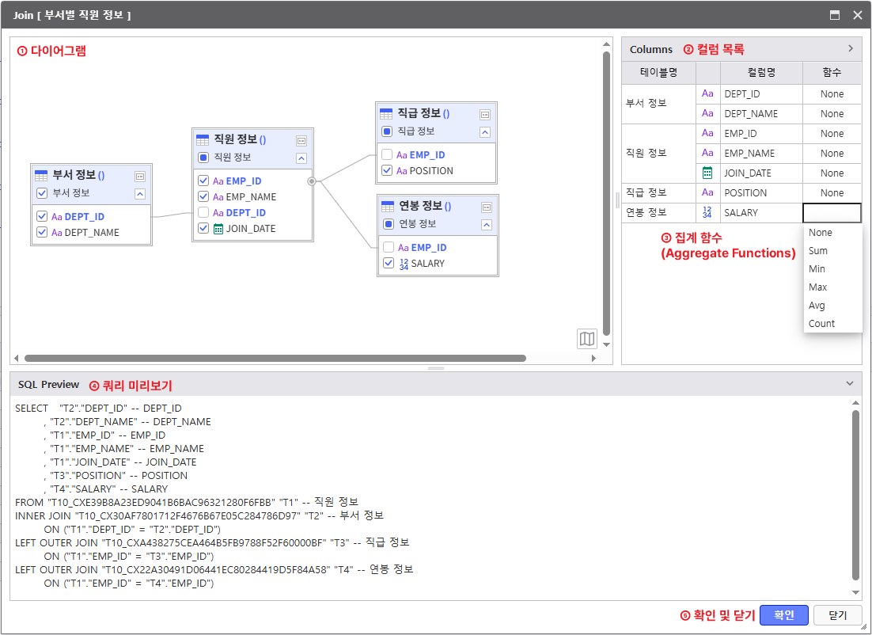Uncheck the SALARY column checkbox
This screenshot has width=872, height=635.
point(388,264)
